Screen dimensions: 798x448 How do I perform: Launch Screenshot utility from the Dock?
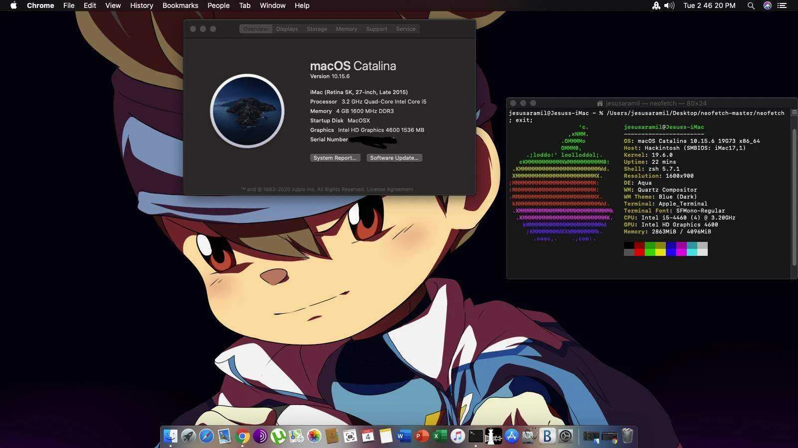click(x=350, y=436)
